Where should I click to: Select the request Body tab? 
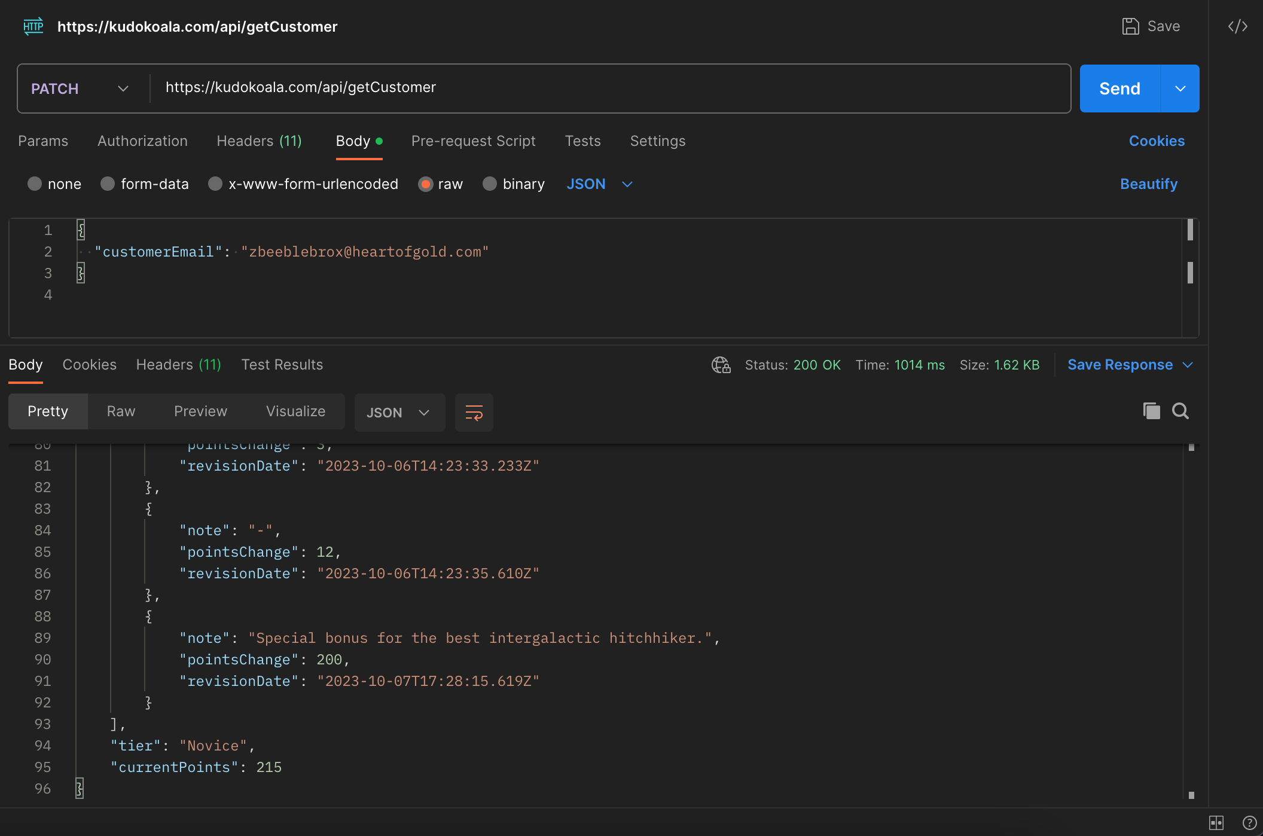coord(359,141)
